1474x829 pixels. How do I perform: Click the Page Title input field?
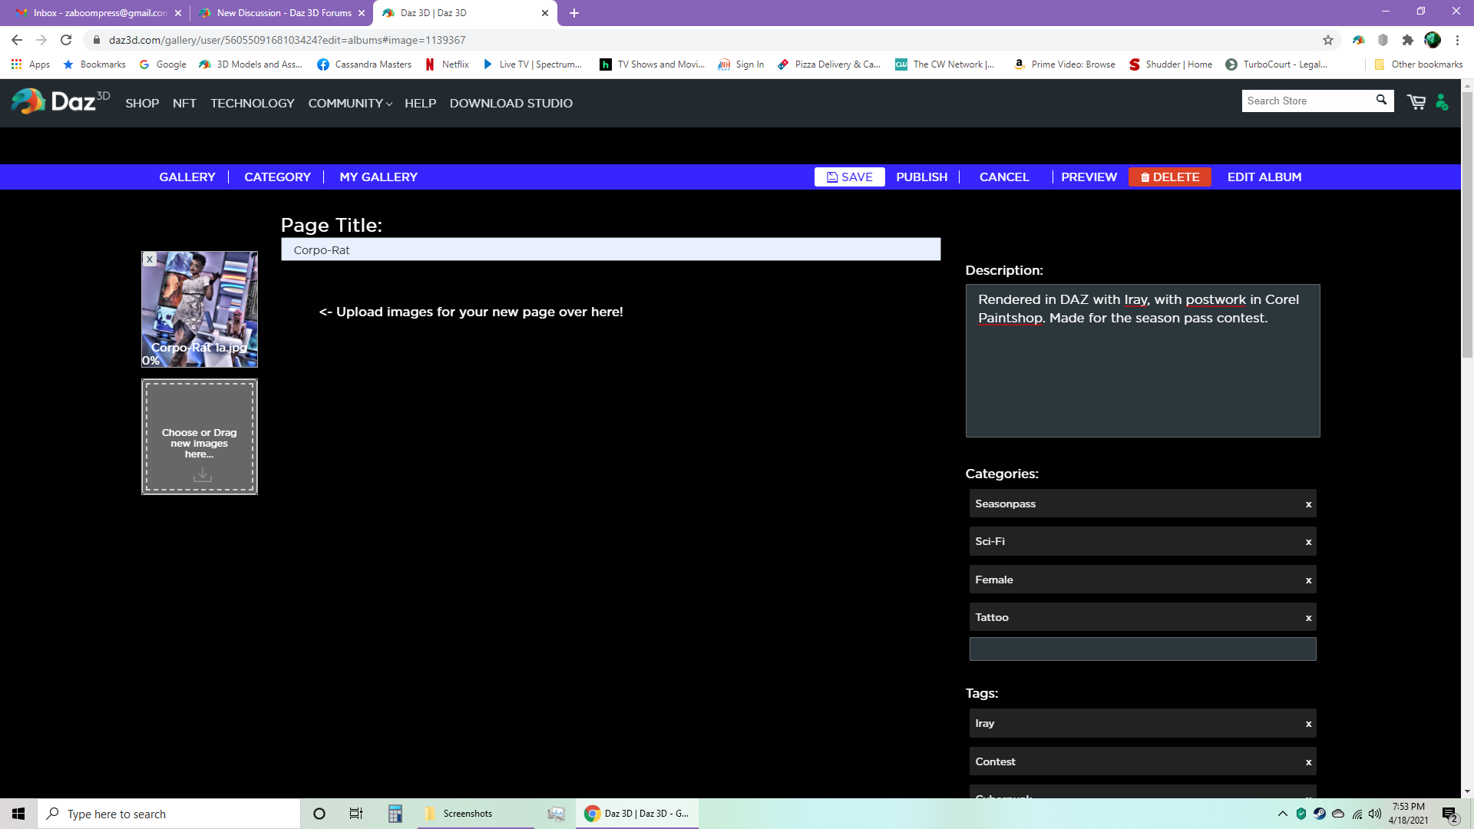tap(610, 249)
